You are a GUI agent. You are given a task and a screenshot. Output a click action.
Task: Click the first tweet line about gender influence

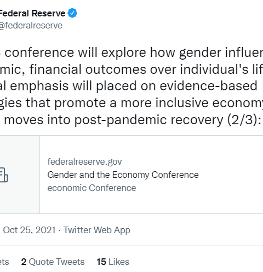tap(131, 53)
